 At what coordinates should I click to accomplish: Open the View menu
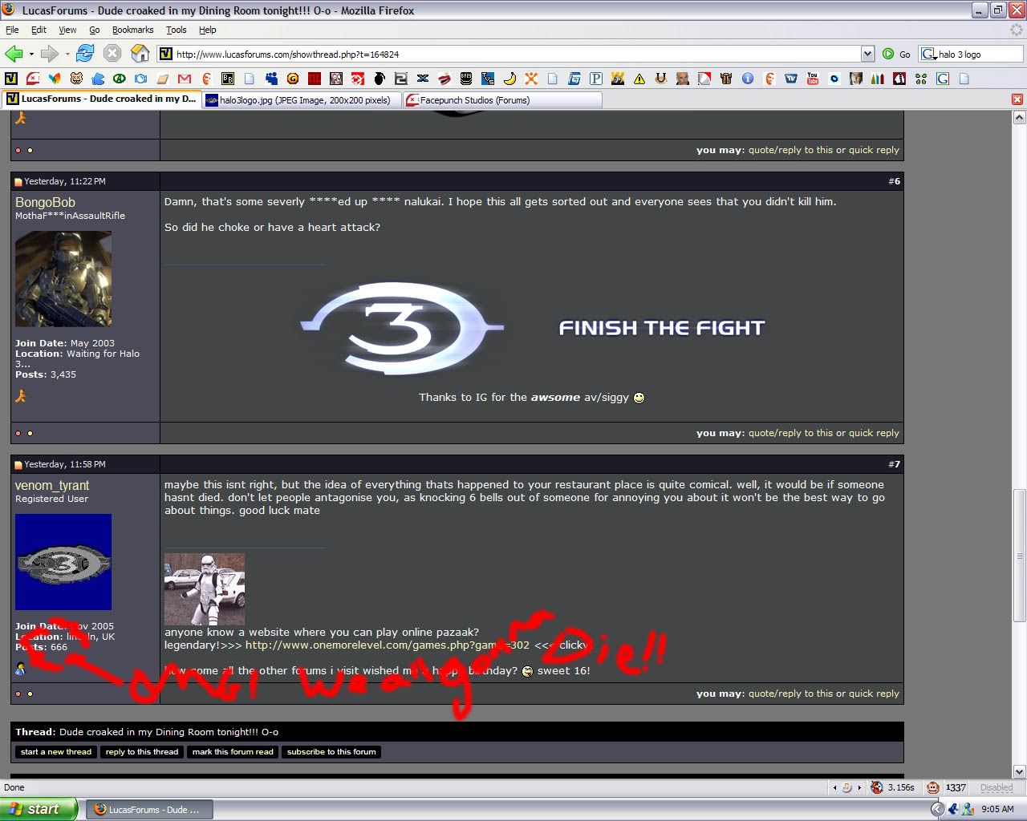pyautogui.click(x=67, y=30)
